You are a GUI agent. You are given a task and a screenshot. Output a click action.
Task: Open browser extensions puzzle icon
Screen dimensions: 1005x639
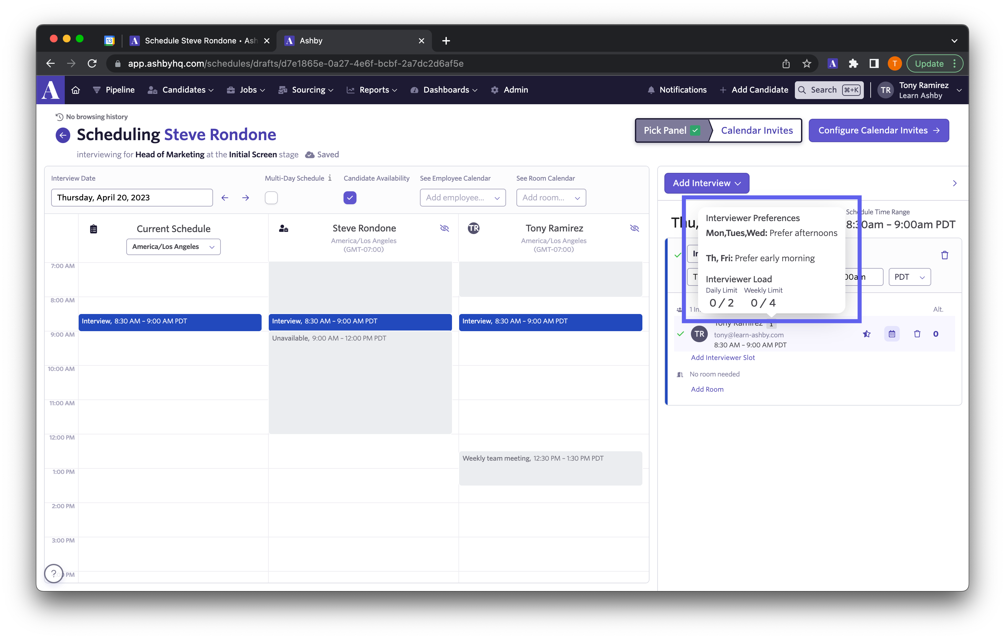pos(853,63)
